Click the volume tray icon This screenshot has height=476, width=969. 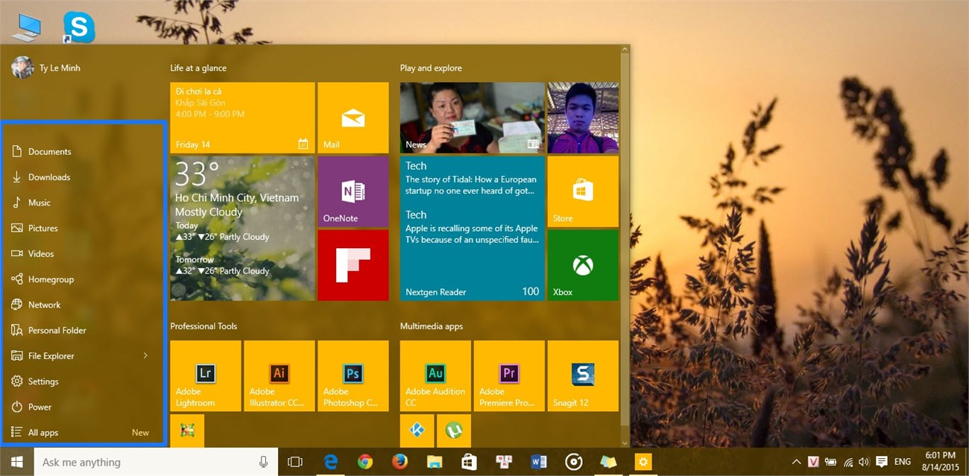coord(865,462)
